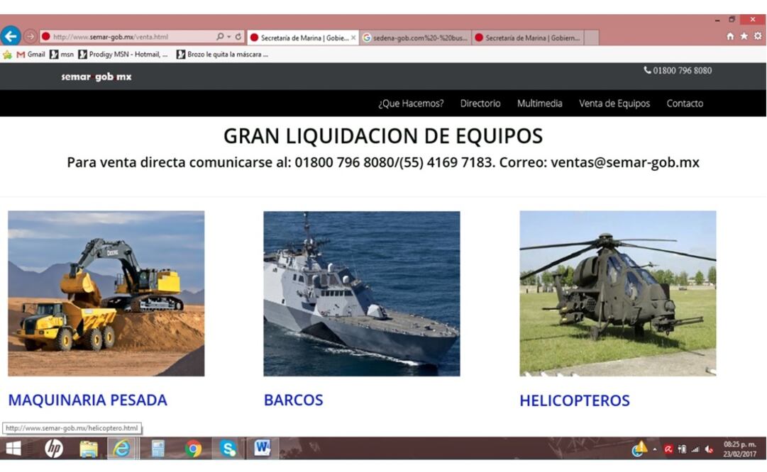Open the Avira antivirus tray icon
This screenshot has width=767, height=472.
pyautogui.click(x=669, y=449)
